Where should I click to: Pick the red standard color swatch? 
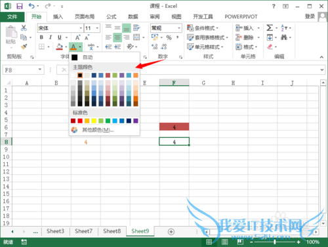(80, 121)
